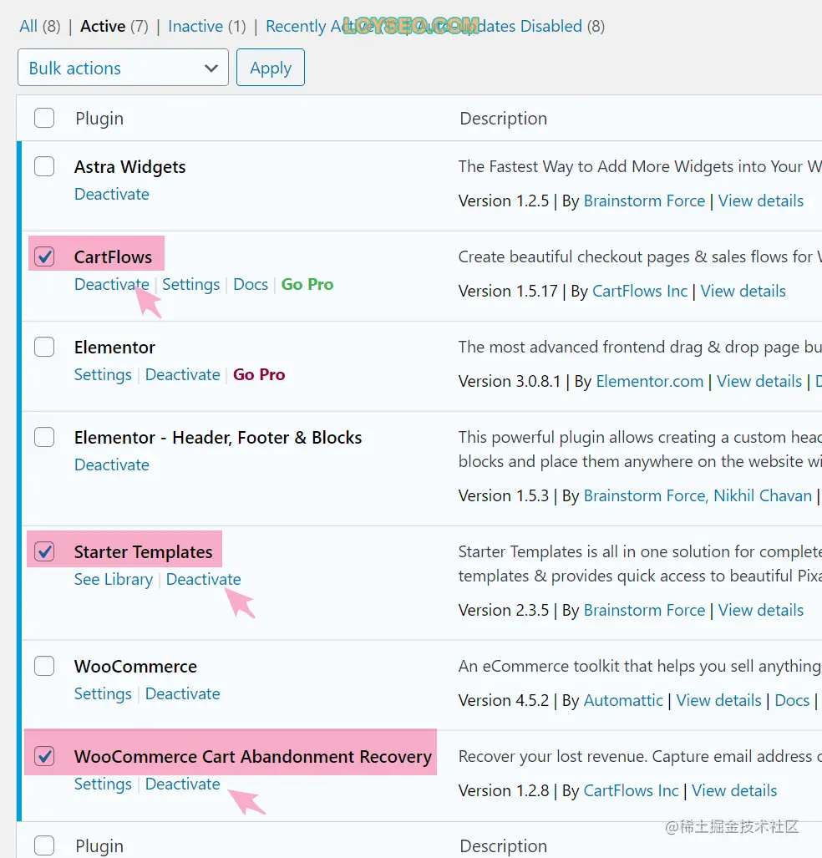Deactivate the CartFlows plugin
Viewport: 822px width, 858px height.
[112, 284]
